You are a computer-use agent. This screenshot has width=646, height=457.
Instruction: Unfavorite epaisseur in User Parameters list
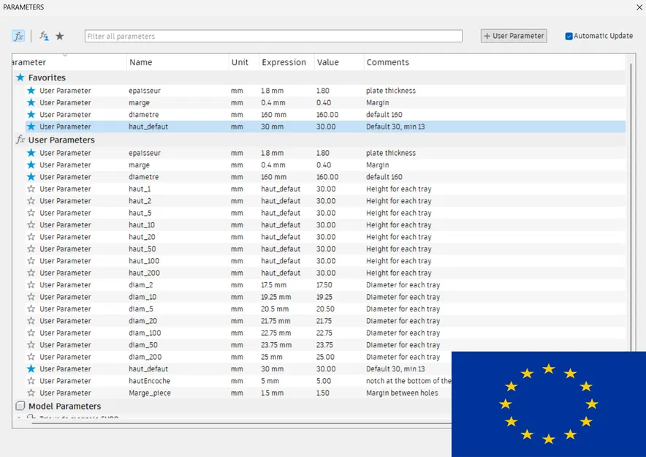(x=31, y=153)
